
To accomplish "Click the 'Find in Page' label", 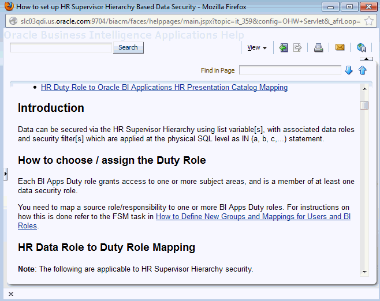I will (218, 70).
